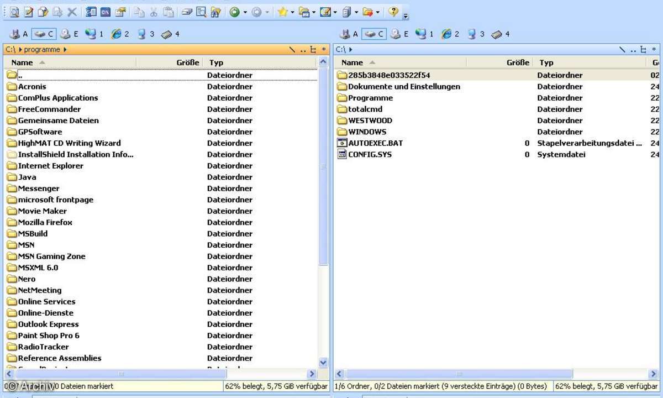Toggle the tree view icon in right pane
This screenshot has width=663, height=398.
(644, 50)
